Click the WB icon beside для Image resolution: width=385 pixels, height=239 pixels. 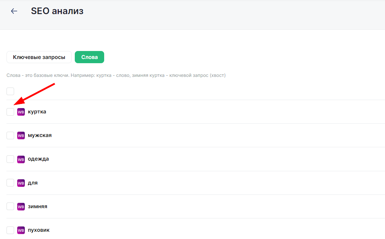(21, 183)
